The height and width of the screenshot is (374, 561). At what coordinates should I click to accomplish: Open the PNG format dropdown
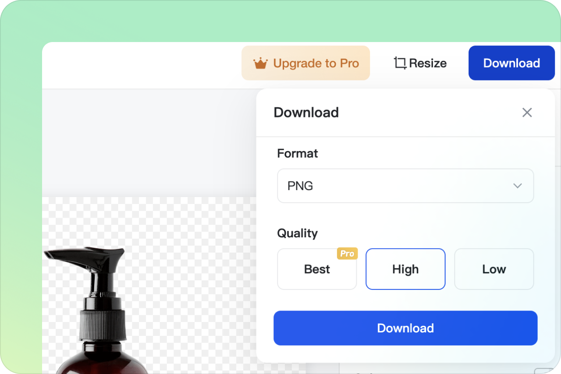click(405, 186)
